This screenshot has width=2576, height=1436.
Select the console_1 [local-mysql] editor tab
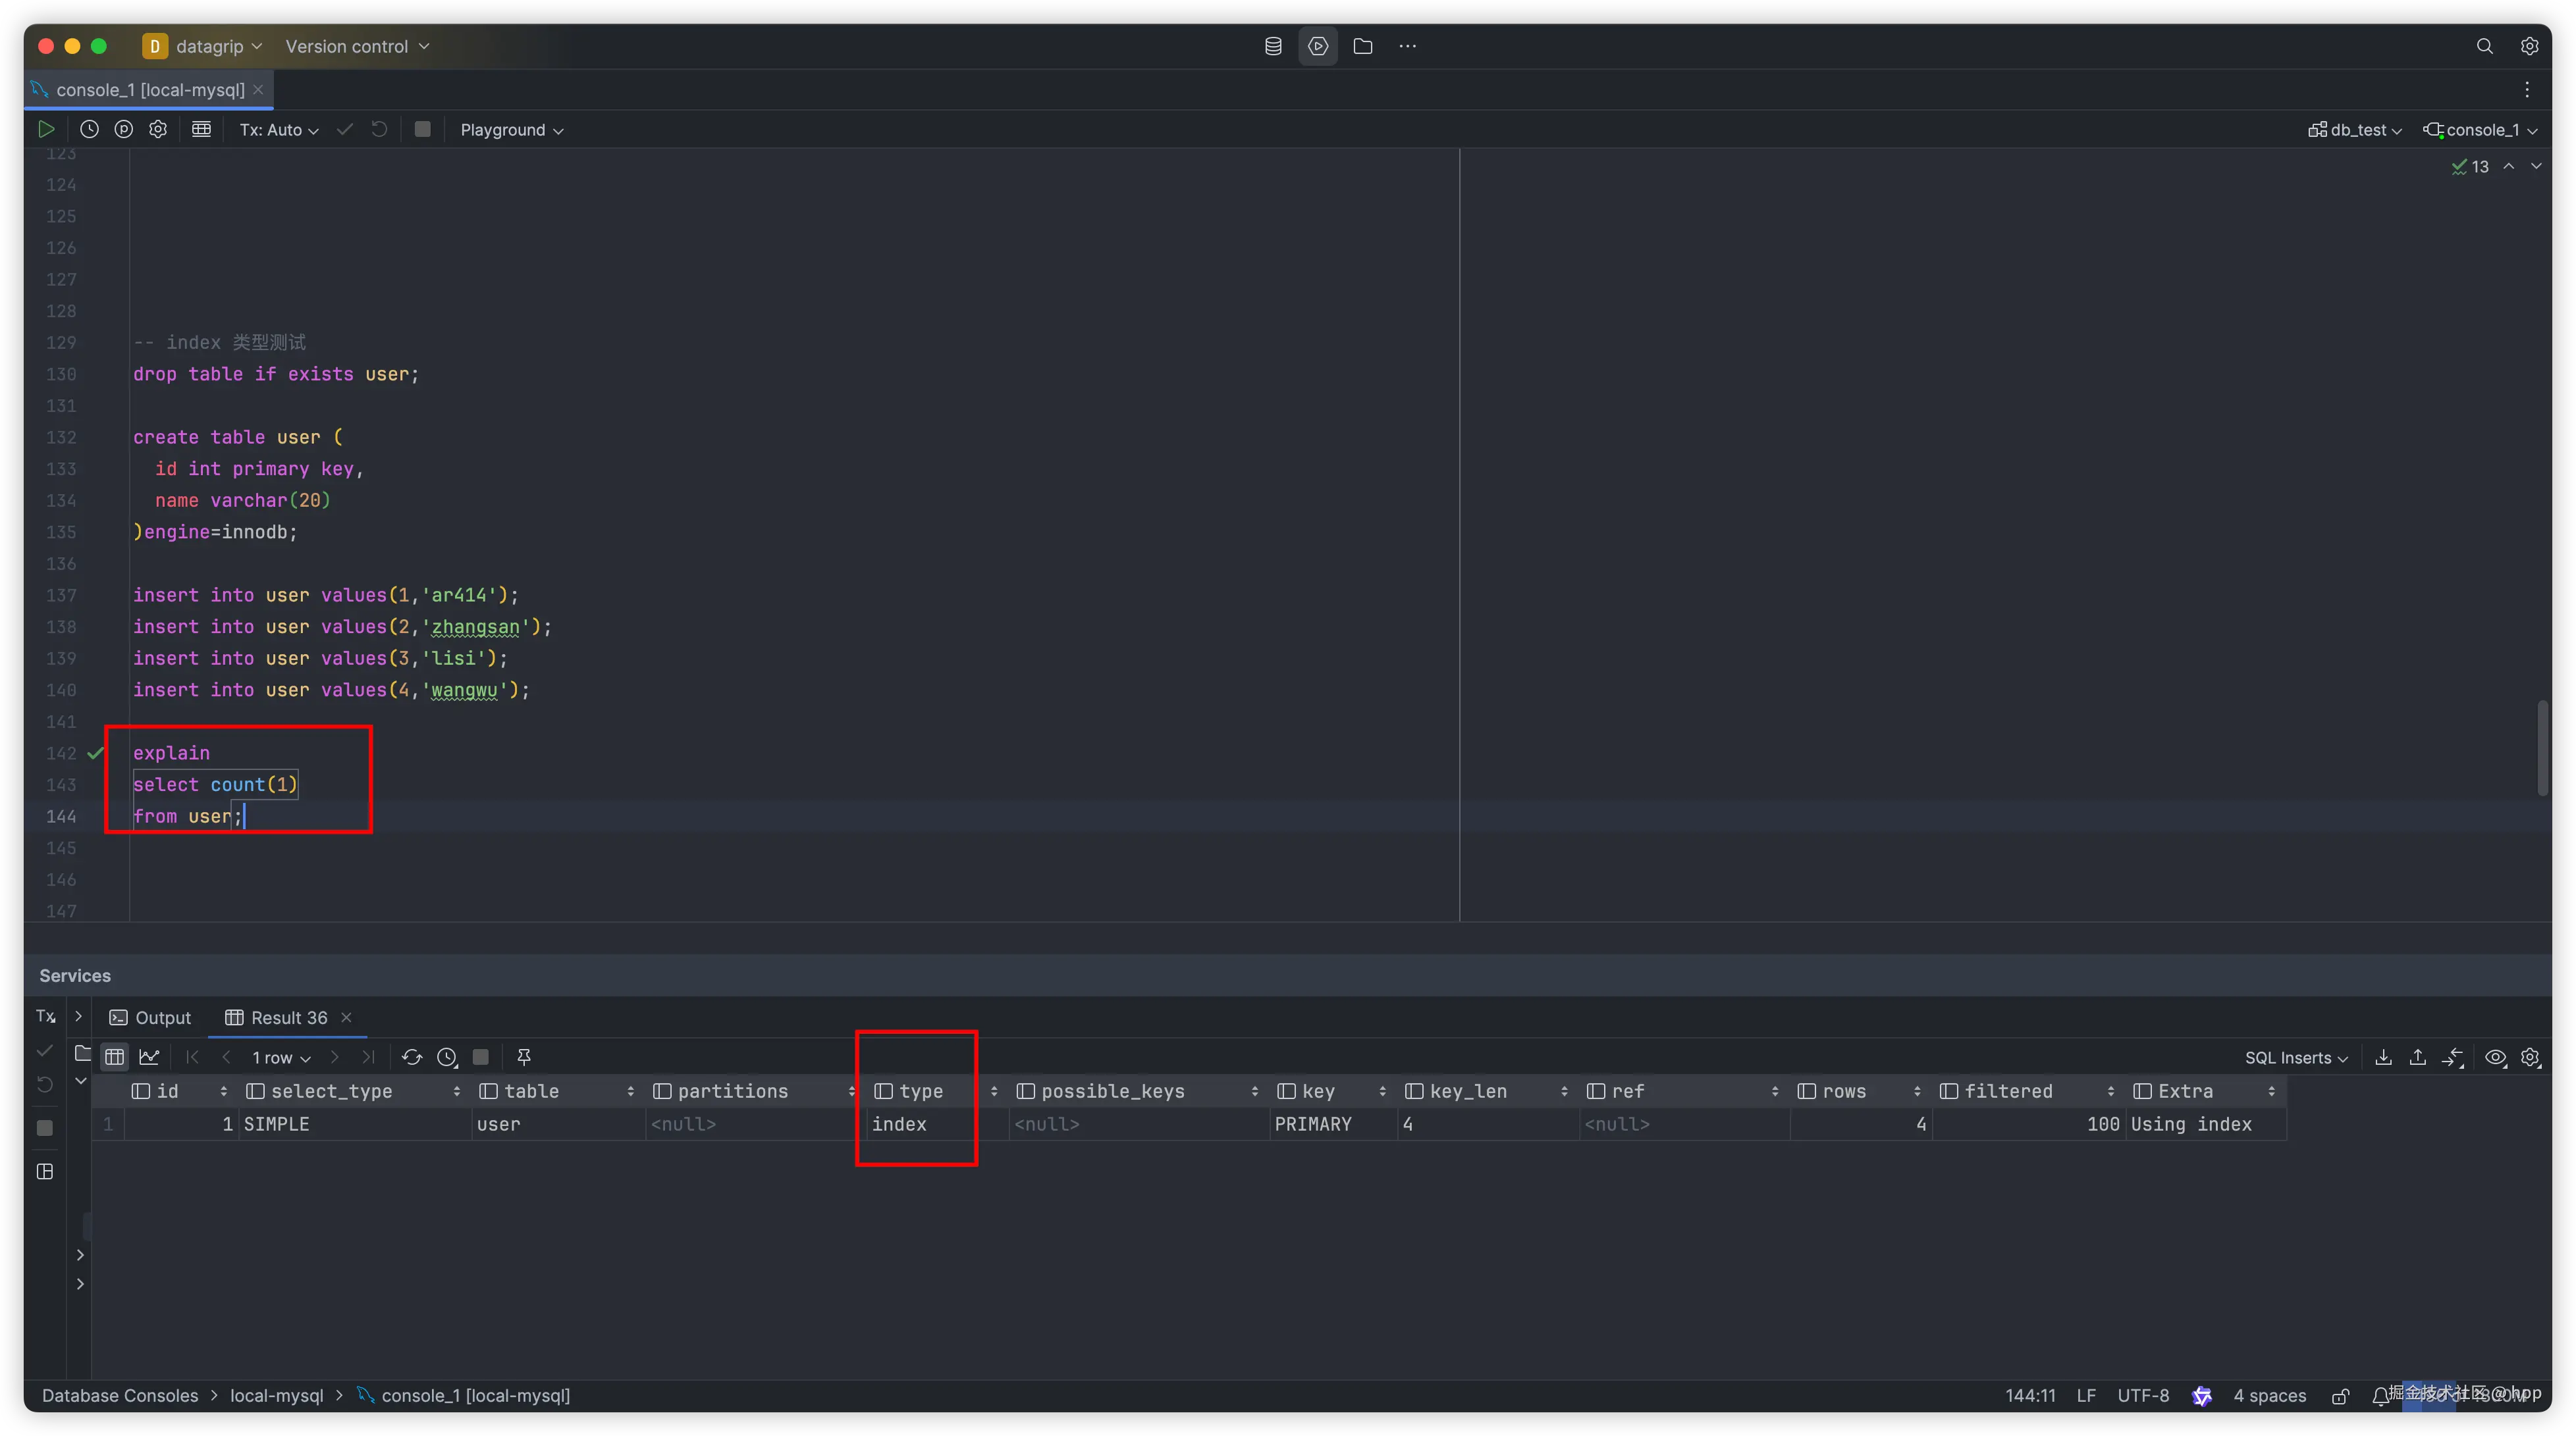(x=150, y=90)
